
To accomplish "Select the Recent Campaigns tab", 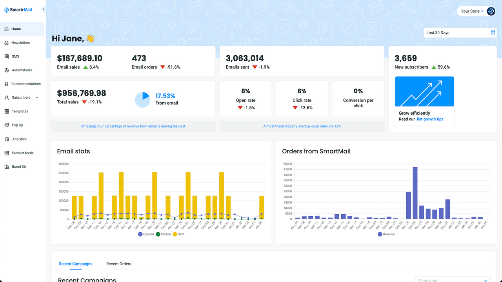I will 76,264.
